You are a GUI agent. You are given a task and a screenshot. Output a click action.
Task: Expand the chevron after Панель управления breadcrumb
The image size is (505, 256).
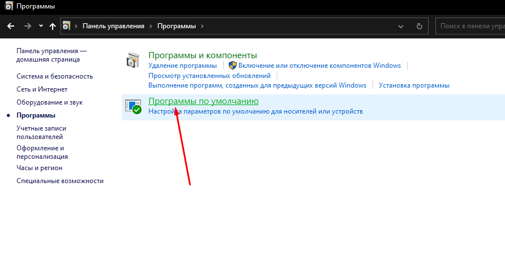151,26
